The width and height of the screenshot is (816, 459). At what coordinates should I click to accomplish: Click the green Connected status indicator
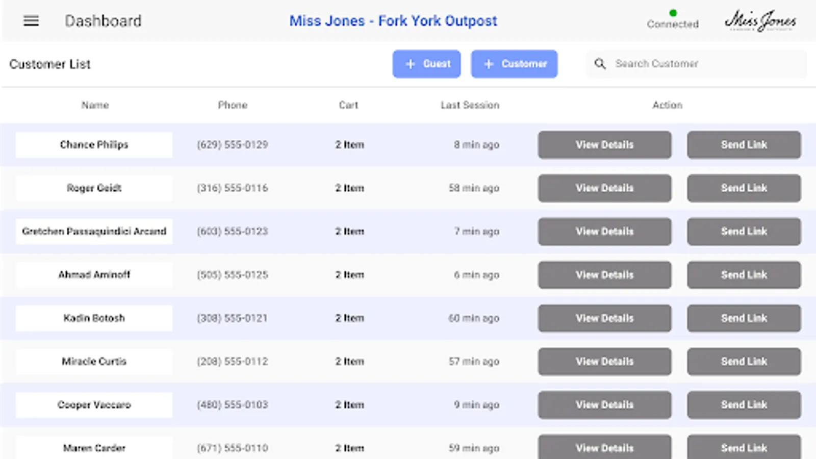click(673, 14)
